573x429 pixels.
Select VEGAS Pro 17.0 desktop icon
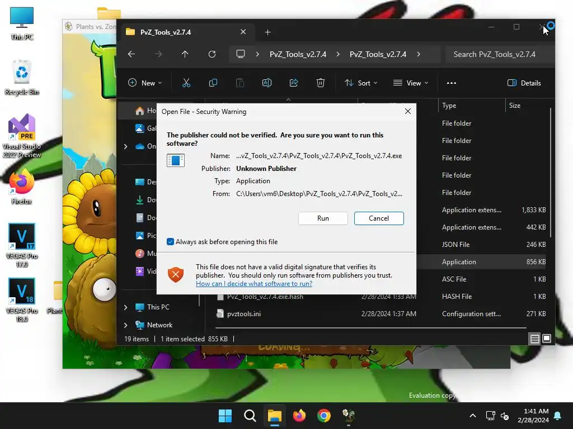(22, 245)
